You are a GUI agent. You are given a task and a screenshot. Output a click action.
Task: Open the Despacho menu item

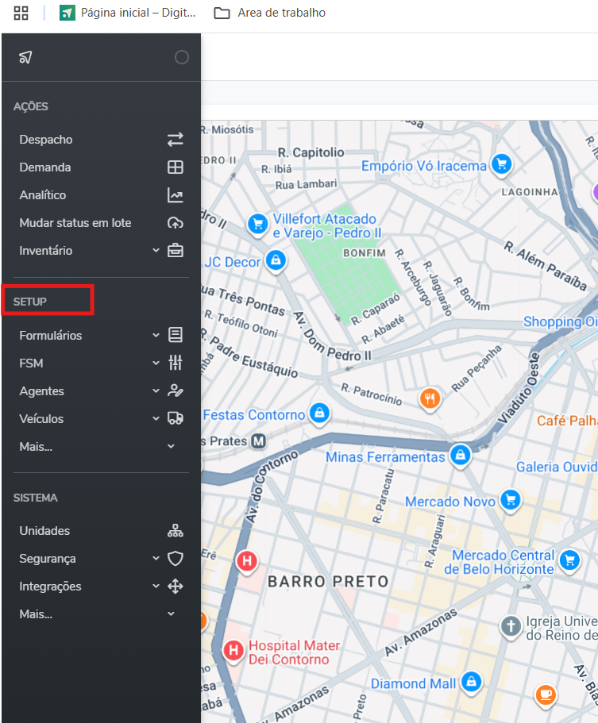[46, 140]
